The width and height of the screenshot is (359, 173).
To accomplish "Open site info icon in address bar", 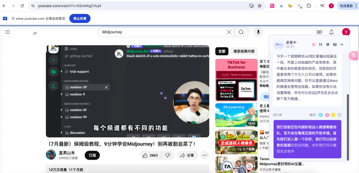I will tap(33, 6).
